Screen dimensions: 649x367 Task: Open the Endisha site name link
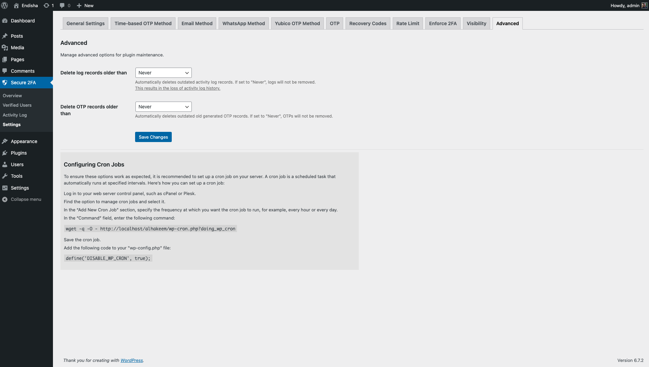[x=30, y=5]
